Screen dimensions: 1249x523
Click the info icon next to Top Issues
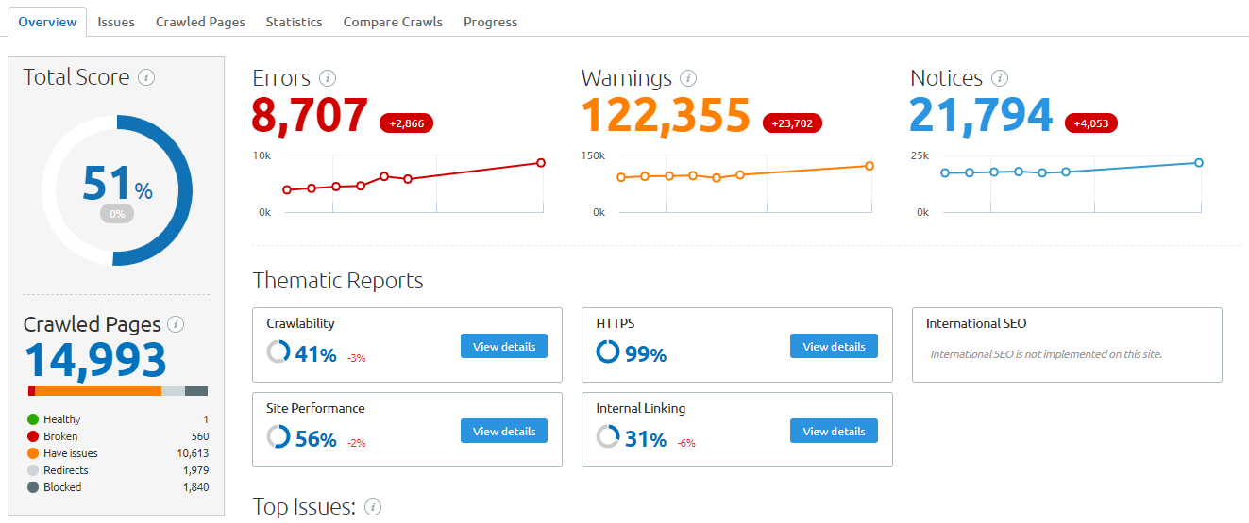point(373,507)
